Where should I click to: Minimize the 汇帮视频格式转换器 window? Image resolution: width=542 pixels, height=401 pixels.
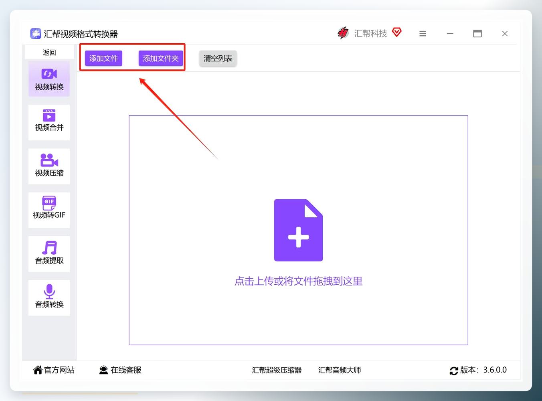point(450,34)
